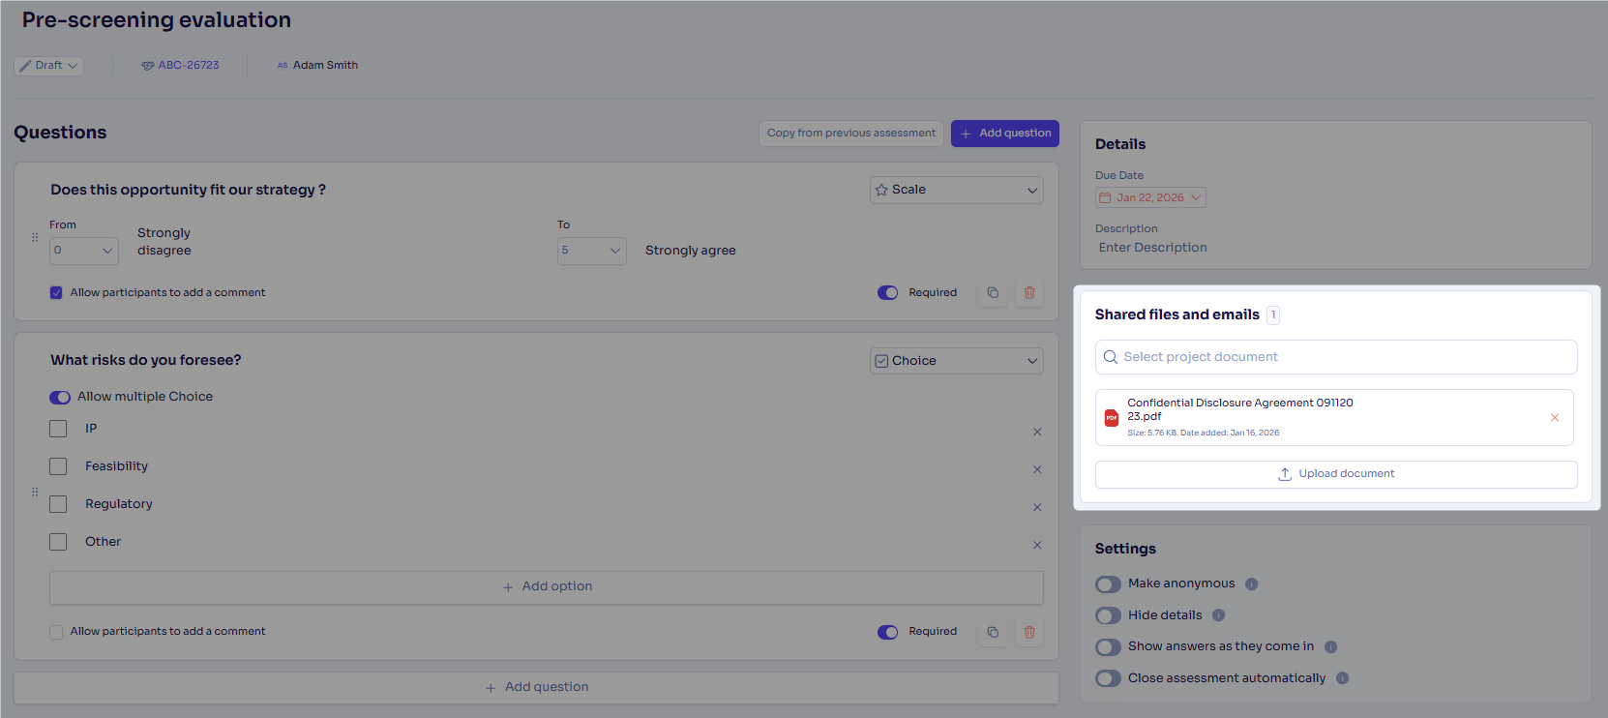The width and height of the screenshot is (1608, 718).
Task: Open the Jan 22, 2026 due date picker
Action: click(1150, 197)
